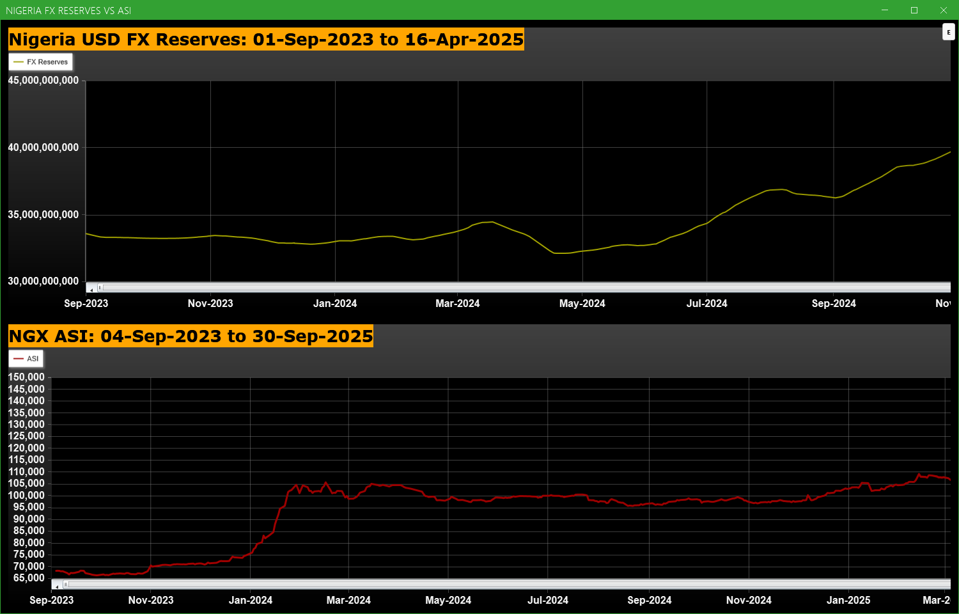Click the FX Reserves chart scrollbar thumb handle
This screenshot has width=959, height=614.
coord(100,288)
